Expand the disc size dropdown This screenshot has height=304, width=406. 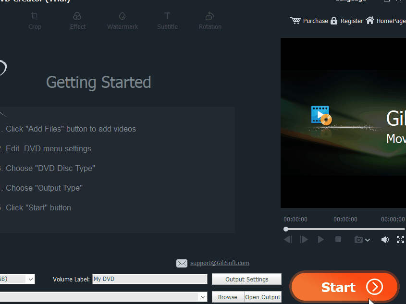31,279
